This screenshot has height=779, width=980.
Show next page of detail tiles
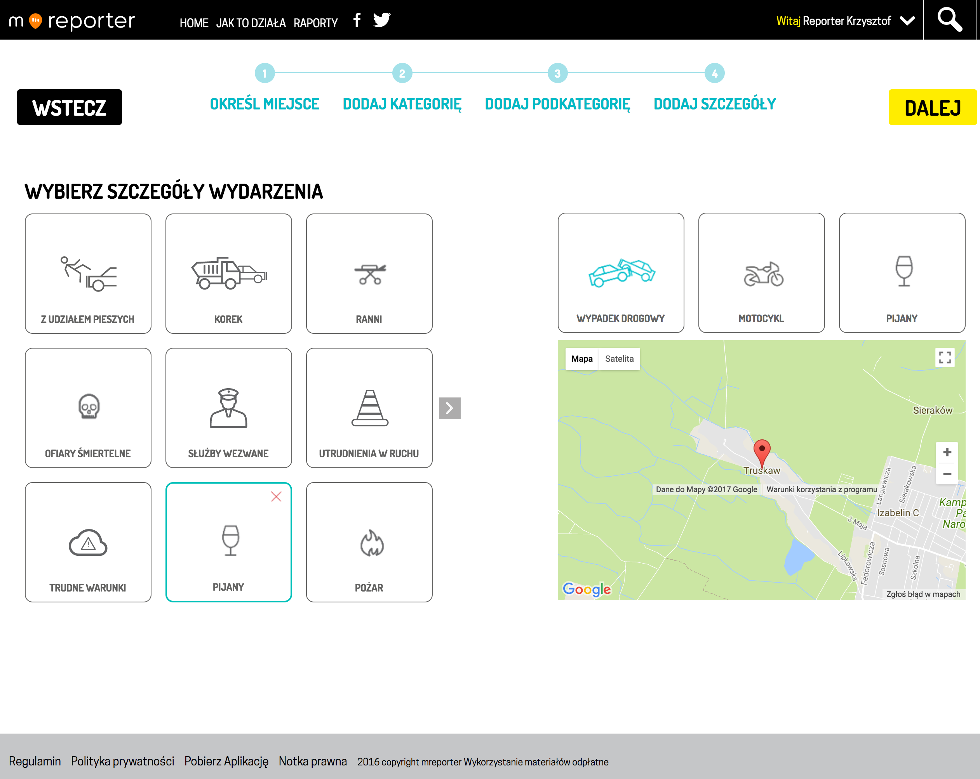pyautogui.click(x=449, y=408)
